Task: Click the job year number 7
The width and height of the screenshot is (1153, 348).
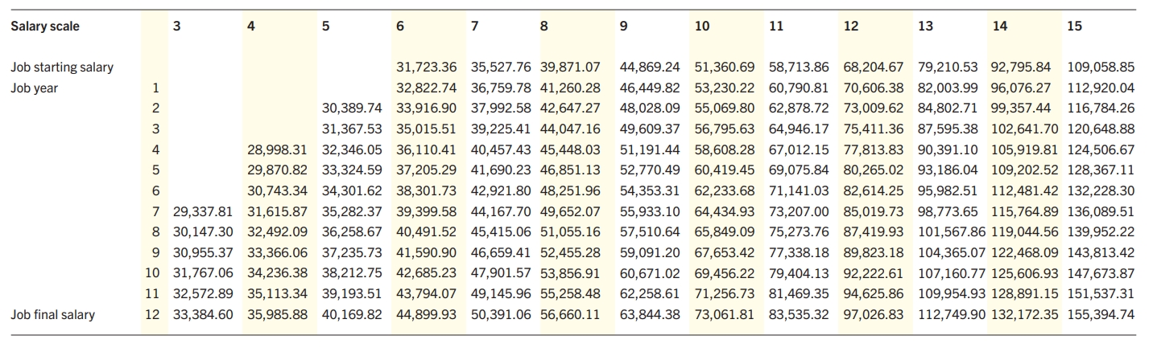Action: [x=156, y=211]
